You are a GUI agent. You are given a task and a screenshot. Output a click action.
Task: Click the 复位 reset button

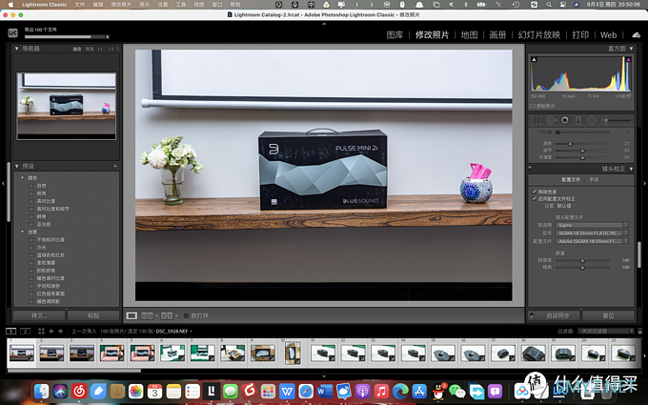coord(608,315)
